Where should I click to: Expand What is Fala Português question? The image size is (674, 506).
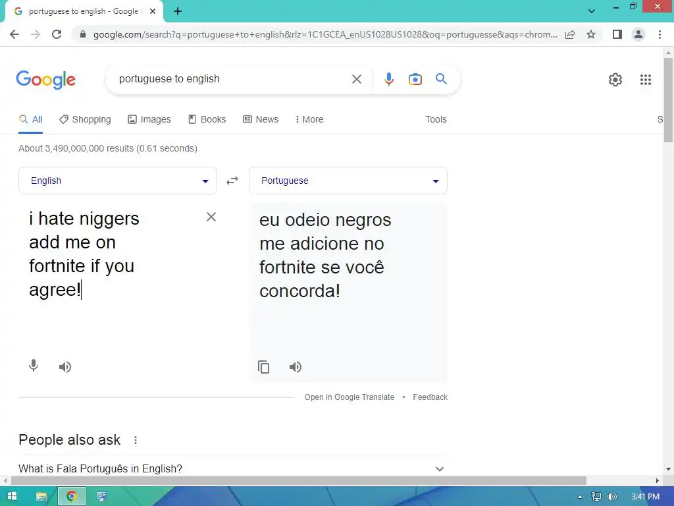[x=233, y=468]
